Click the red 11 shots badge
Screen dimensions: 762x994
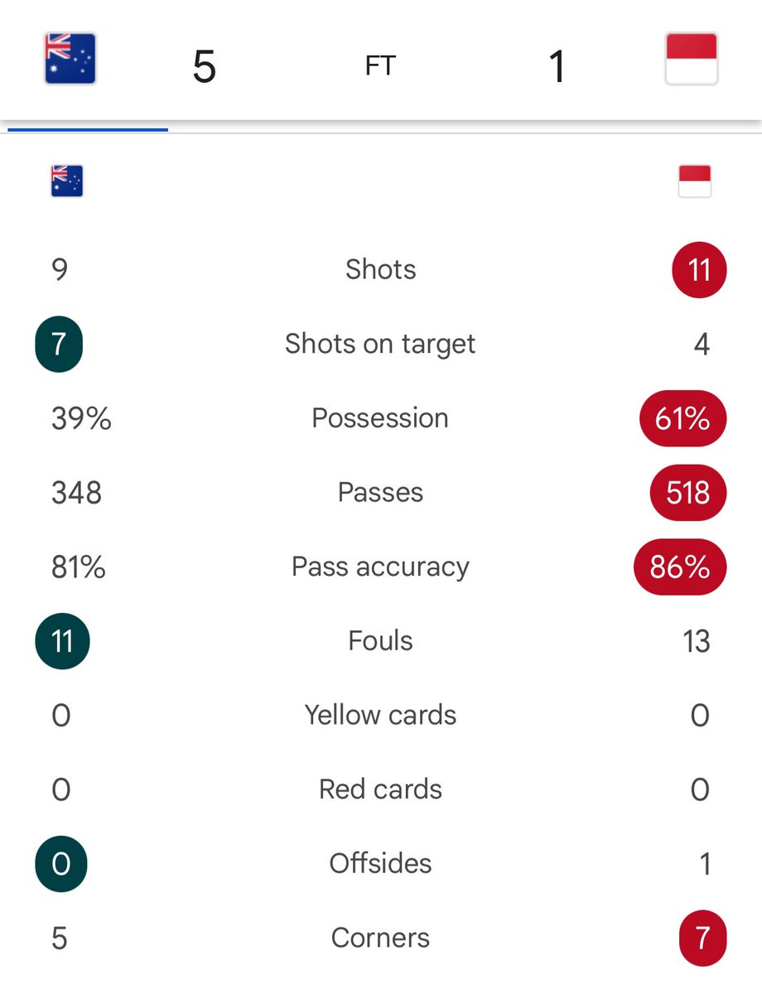coord(700,270)
